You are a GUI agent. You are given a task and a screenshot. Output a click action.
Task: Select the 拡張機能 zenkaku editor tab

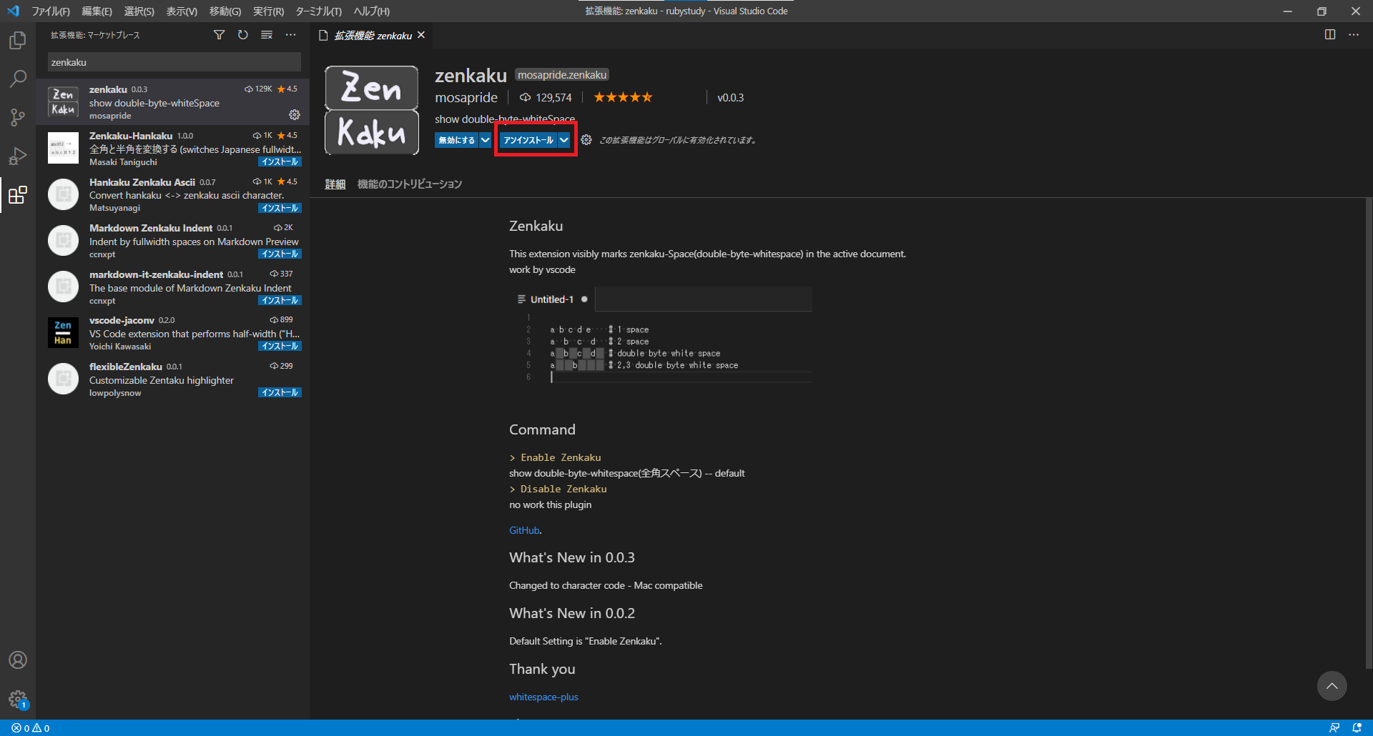tap(372, 35)
